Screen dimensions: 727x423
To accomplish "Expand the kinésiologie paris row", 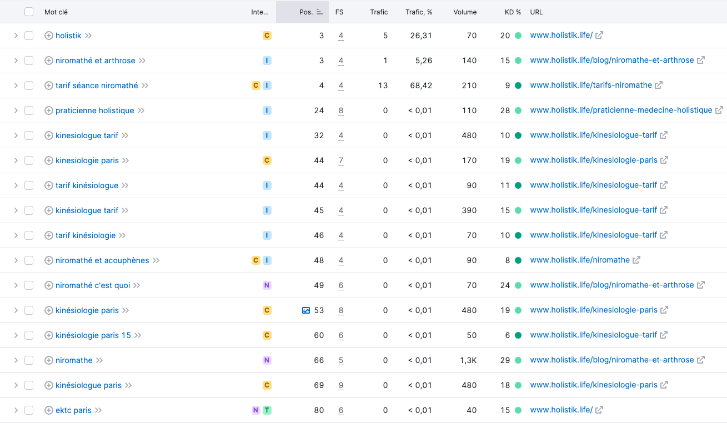I will 16,310.
